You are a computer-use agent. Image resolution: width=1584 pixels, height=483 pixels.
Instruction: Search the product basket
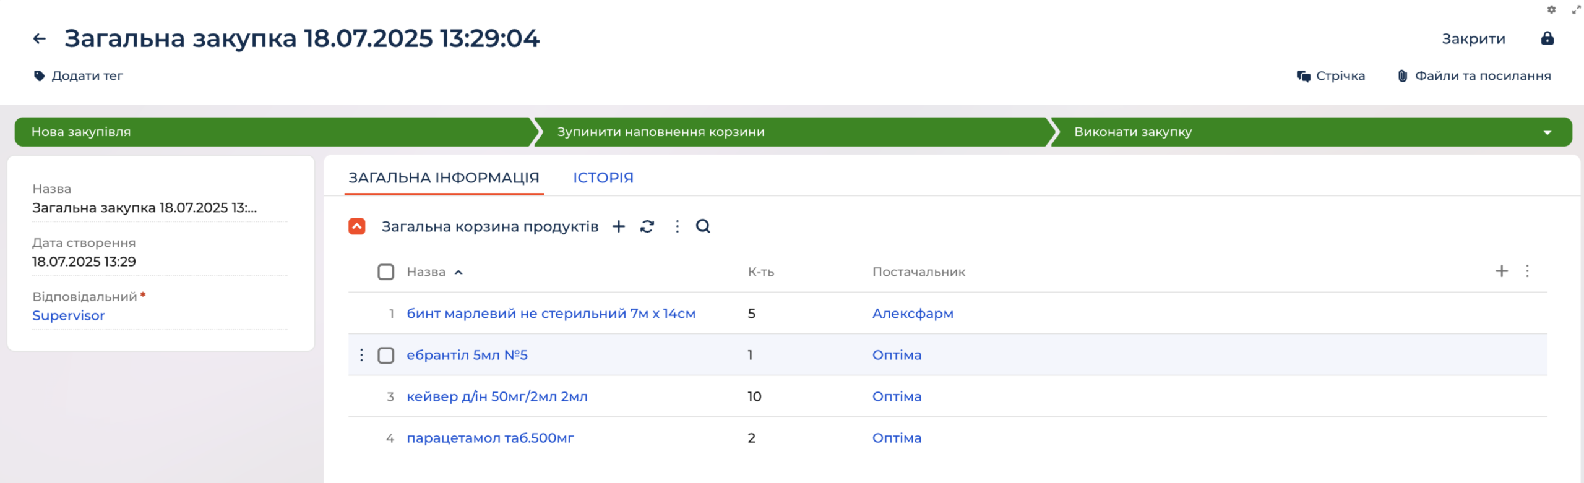(x=703, y=226)
